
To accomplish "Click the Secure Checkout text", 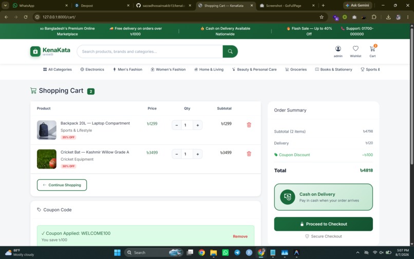I will pos(326,236).
